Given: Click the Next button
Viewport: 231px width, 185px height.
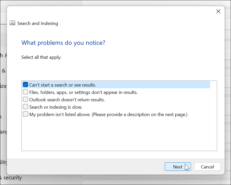Looking at the screenshot, I should tap(178, 167).
